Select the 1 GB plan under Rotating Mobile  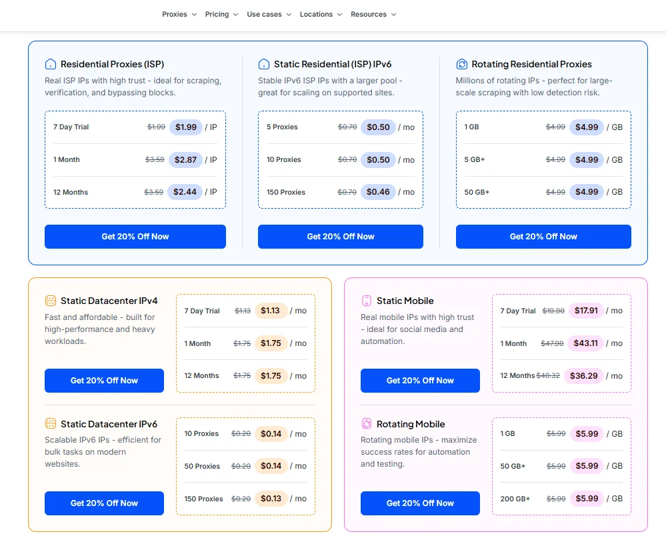(x=561, y=434)
